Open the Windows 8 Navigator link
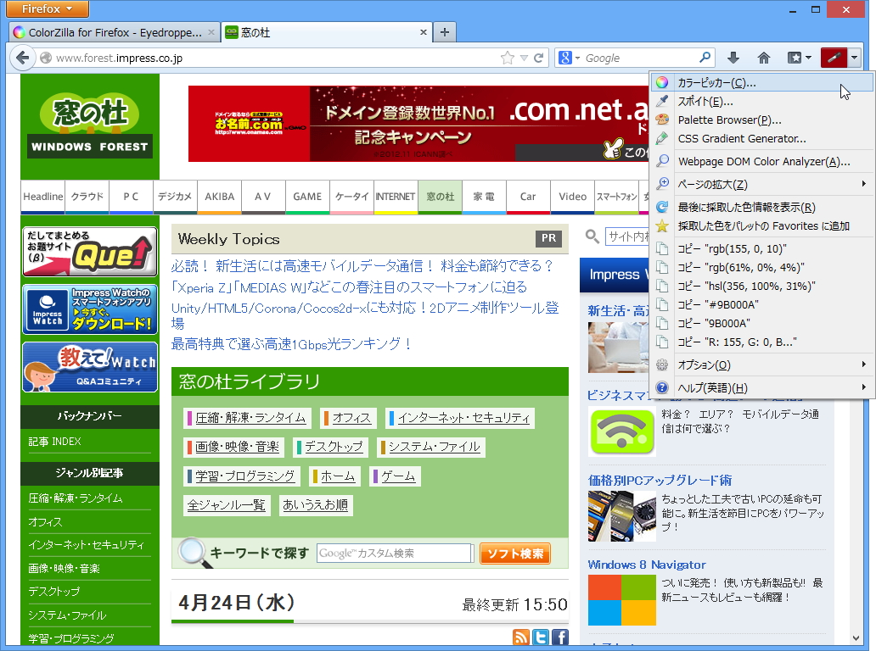Viewport: 876px width, 651px height. (x=647, y=565)
